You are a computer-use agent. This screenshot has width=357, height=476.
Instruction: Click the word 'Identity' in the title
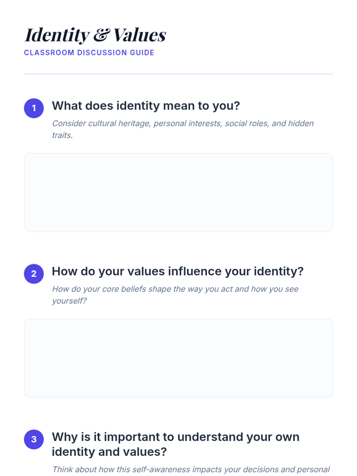(x=57, y=35)
